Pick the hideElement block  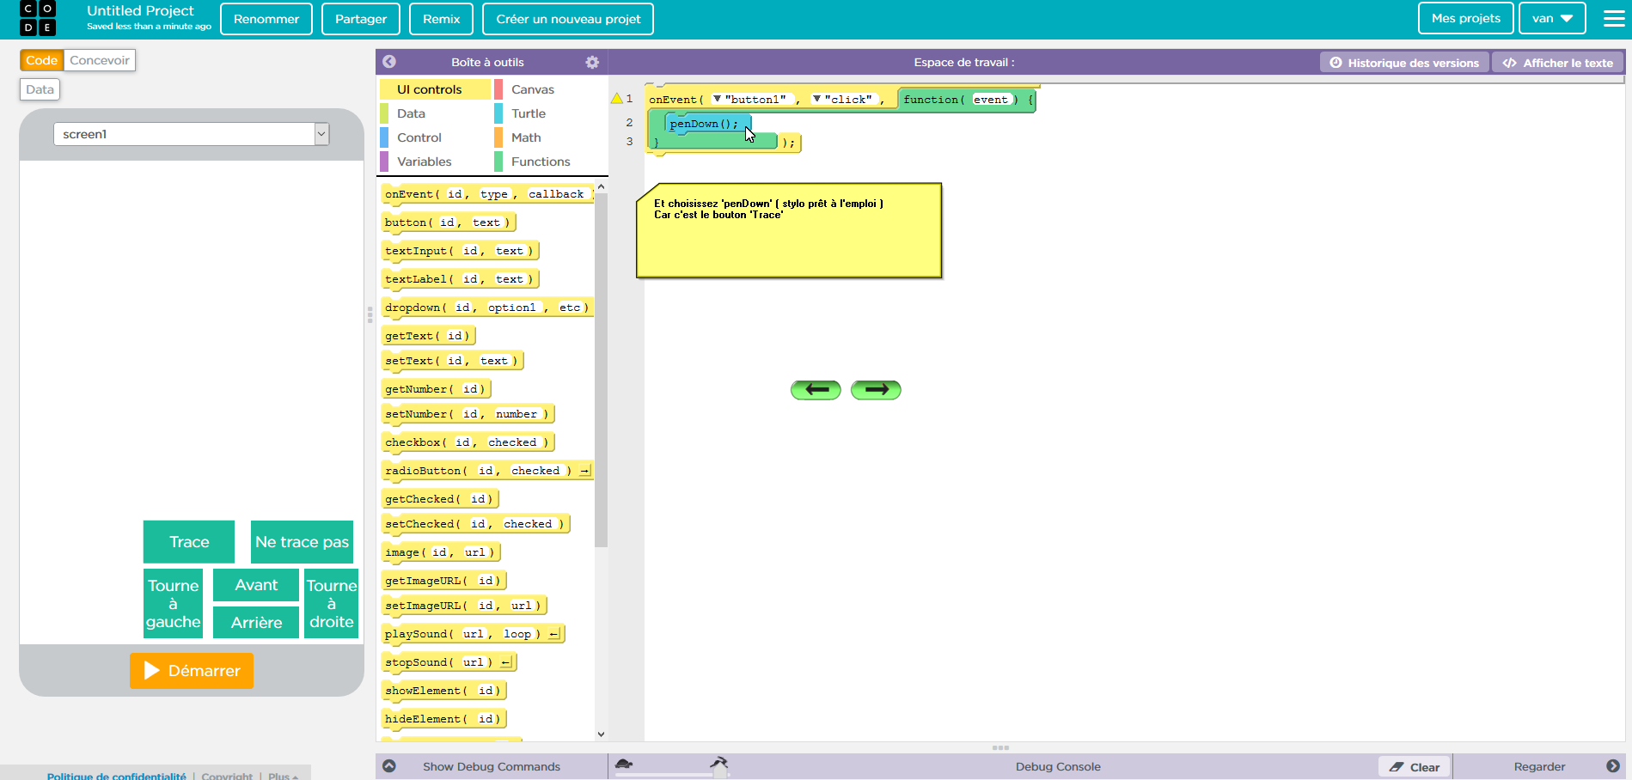pyautogui.click(x=444, y=719)
